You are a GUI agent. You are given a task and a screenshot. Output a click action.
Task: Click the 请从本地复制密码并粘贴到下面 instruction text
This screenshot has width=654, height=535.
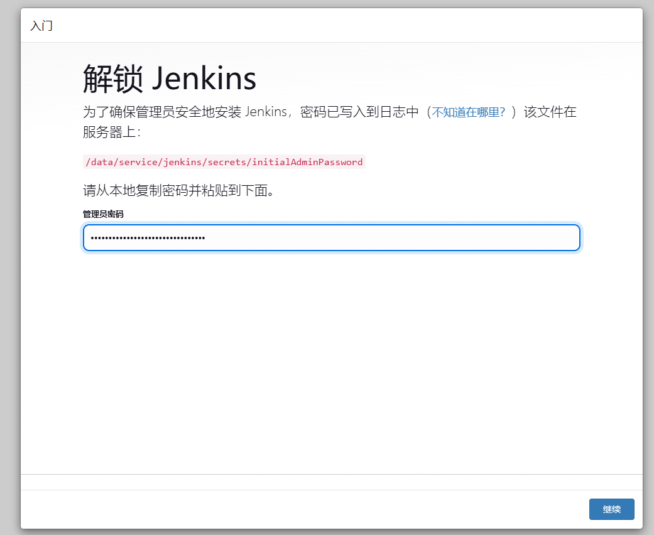179,190
